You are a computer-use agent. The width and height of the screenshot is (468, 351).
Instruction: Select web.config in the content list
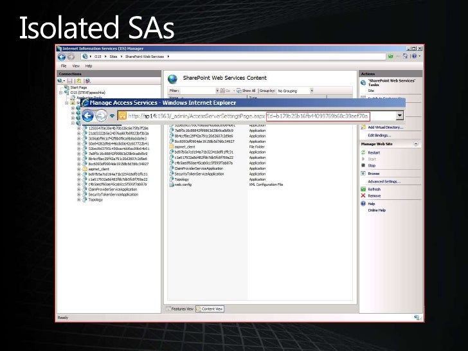pyautogui.click(x=183, y=184)
